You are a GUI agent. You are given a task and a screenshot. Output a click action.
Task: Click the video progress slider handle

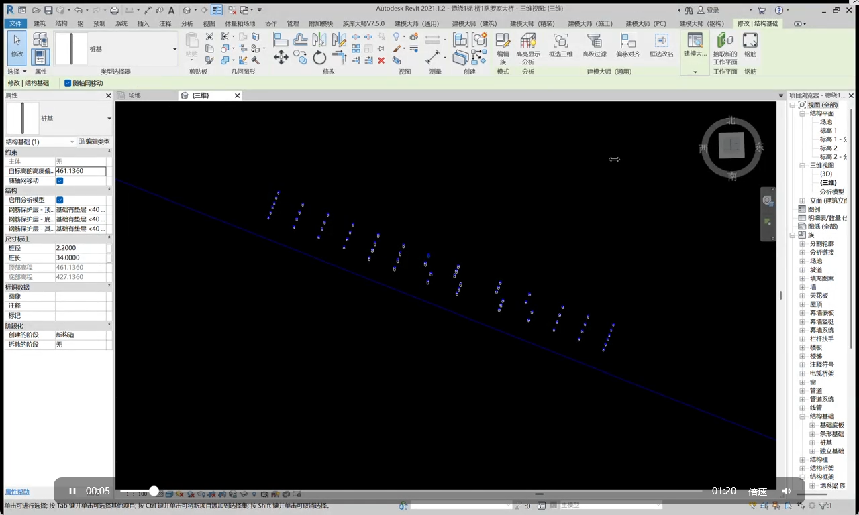tap(154, 491)
